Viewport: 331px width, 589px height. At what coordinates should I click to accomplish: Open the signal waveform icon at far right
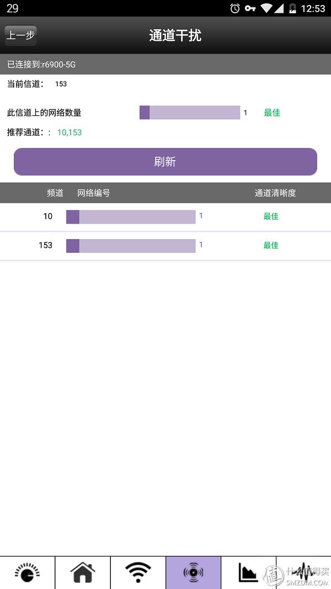(305, 572)
